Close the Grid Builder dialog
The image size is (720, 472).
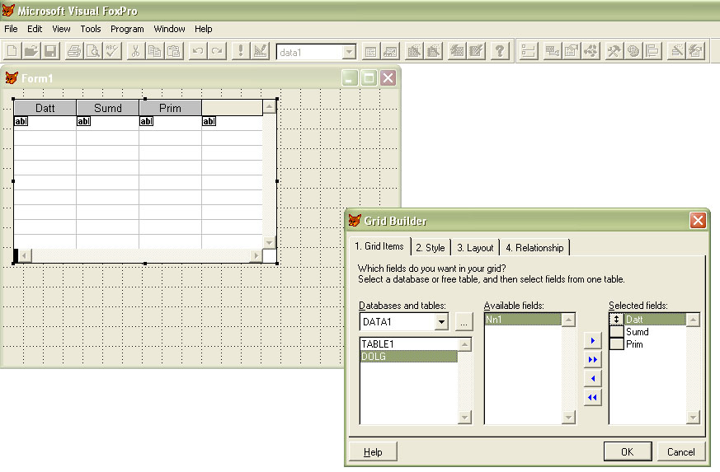[x=698, y=221]
